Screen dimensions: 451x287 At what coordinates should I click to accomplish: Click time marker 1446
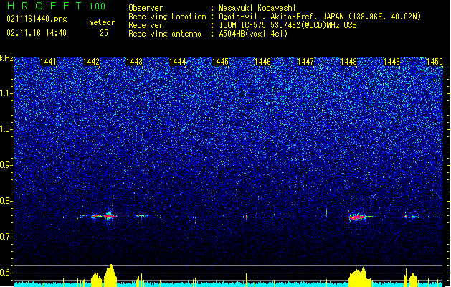coord(263,62)
